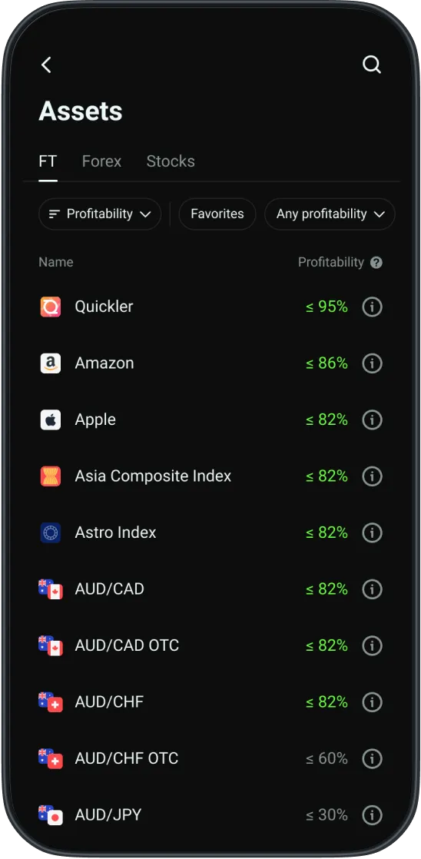Screen dimensions: 421x859
Task: Open info icon for Quickler
Action: click(373, 307)
